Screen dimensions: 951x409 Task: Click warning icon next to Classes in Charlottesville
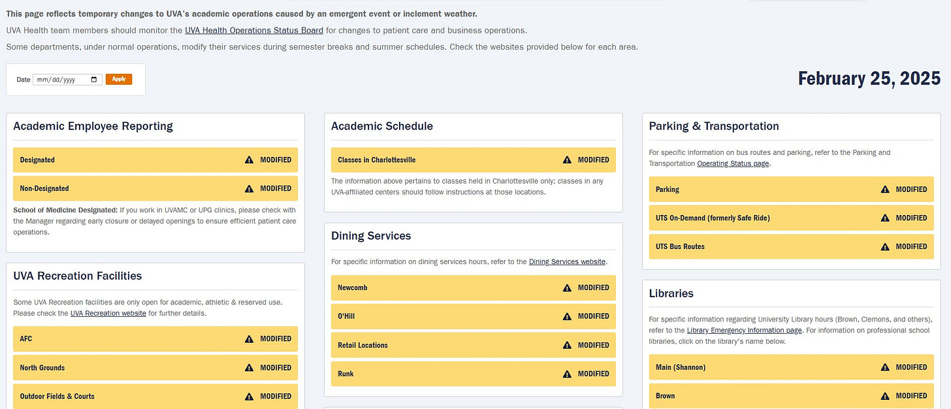point(567,159)
